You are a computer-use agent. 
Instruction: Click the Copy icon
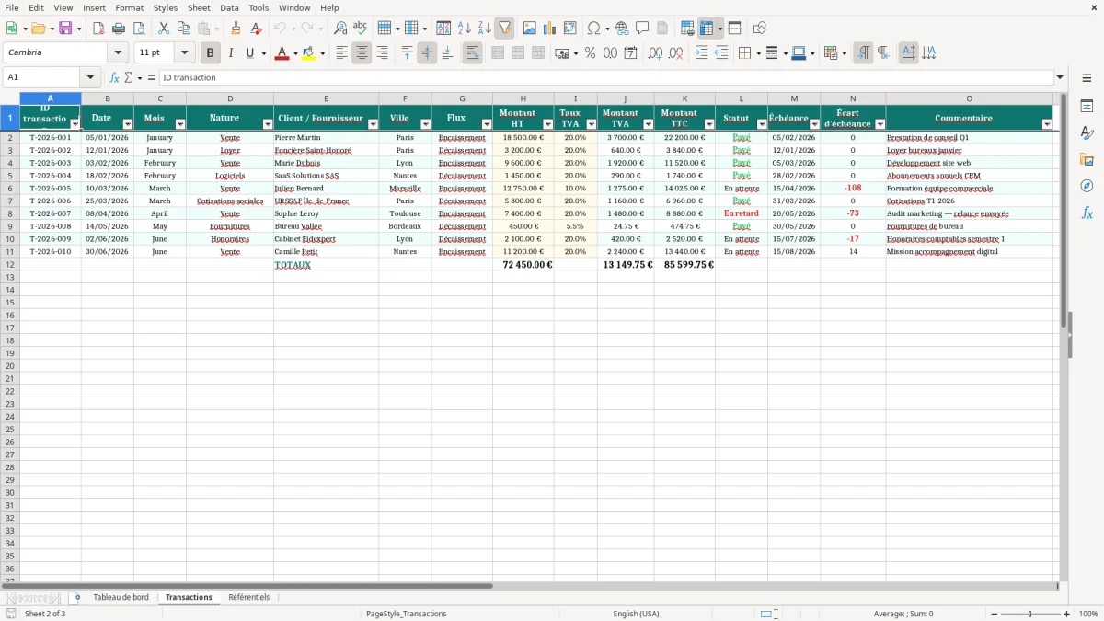click(x=184, y=29)
